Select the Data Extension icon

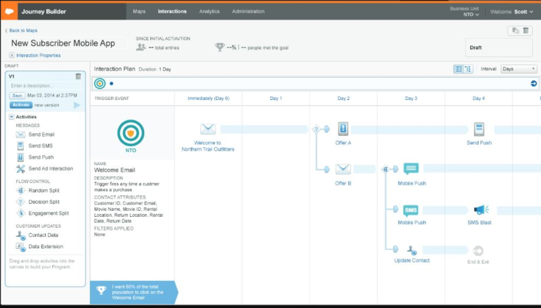point(21,247)
